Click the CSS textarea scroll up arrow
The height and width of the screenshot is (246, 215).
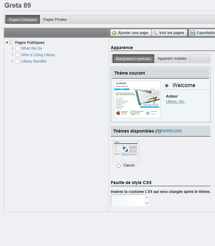coord(147,197)
